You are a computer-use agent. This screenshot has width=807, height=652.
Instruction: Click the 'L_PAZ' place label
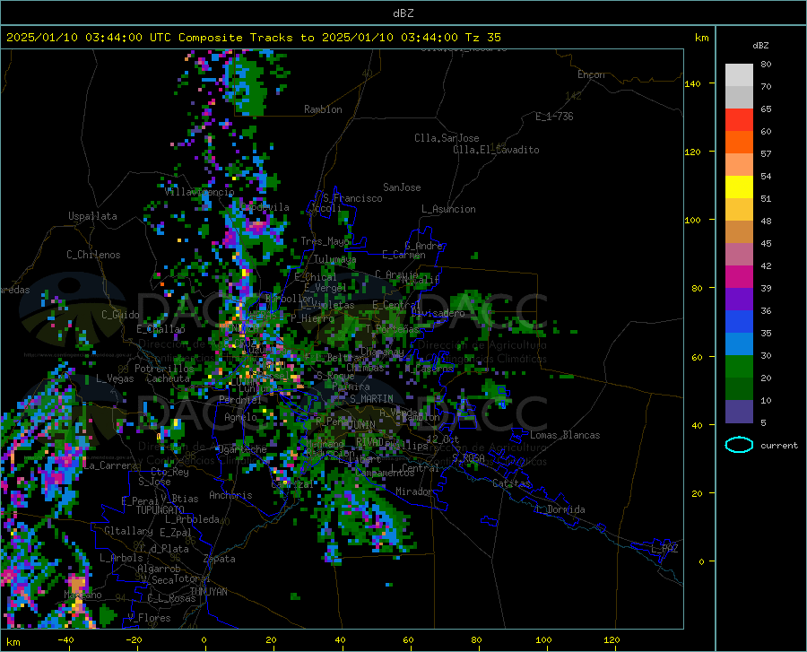click(x=664, y=549)
